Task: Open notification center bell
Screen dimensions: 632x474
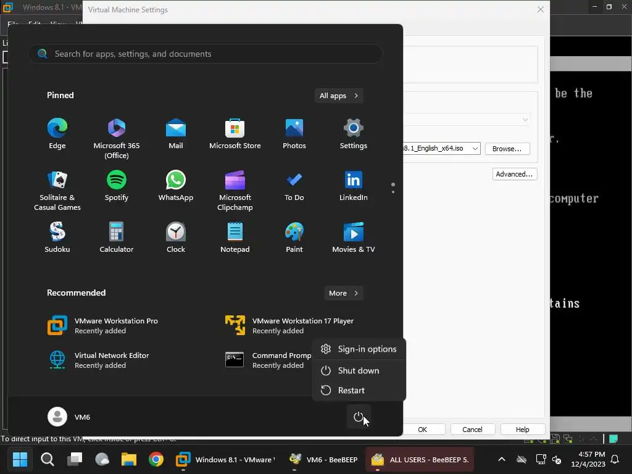Action: pos(615,459)
